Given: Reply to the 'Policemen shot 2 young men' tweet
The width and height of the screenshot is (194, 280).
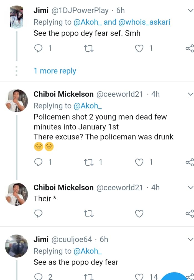Looking at the screenshot, I should 38,162.
